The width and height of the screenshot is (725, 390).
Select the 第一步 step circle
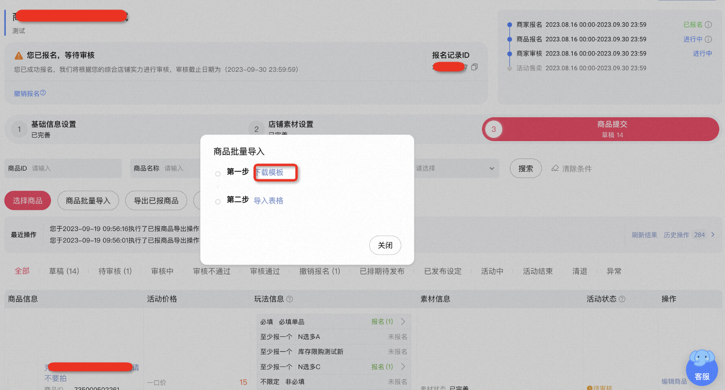(x=218, y=174)
